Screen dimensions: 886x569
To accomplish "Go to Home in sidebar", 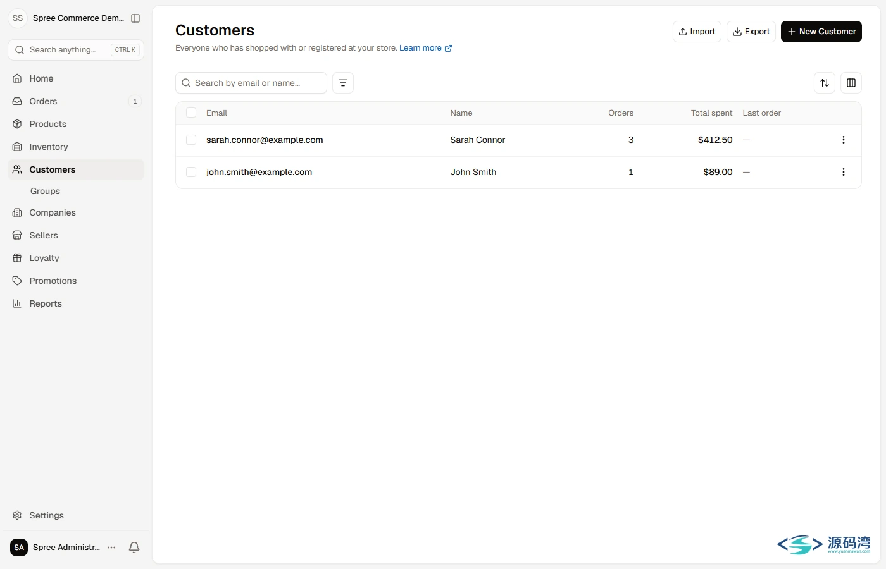I will tap(76, 78).
